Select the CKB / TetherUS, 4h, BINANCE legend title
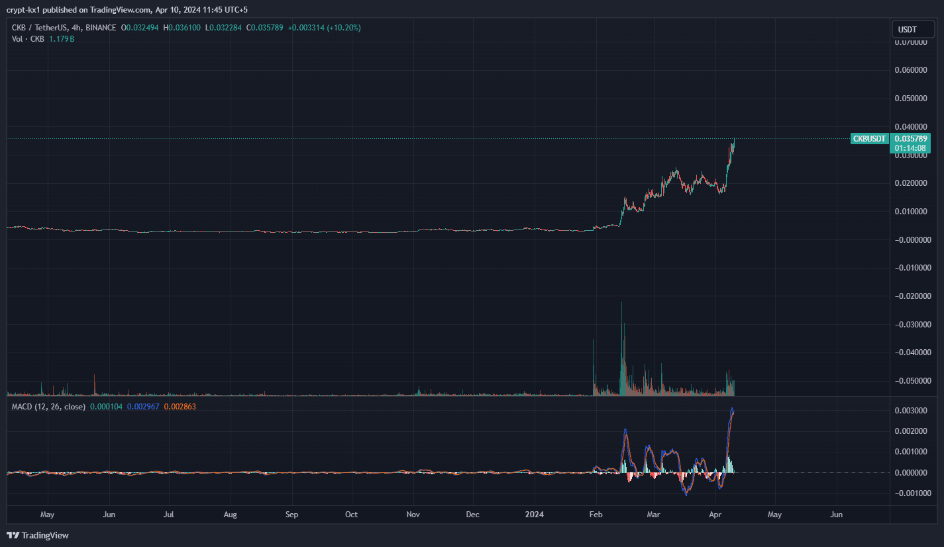944x547 pixels. click(x=64, y=28)
